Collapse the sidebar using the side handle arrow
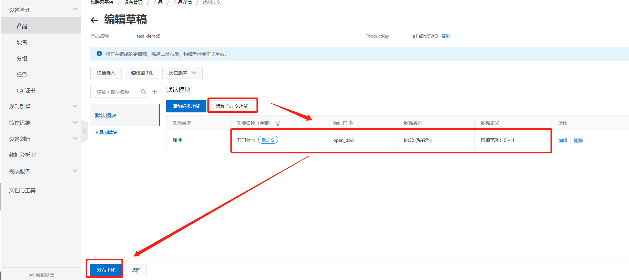Image resolution: width=629 pixels, height=280 pixels. tap(85, 131)
